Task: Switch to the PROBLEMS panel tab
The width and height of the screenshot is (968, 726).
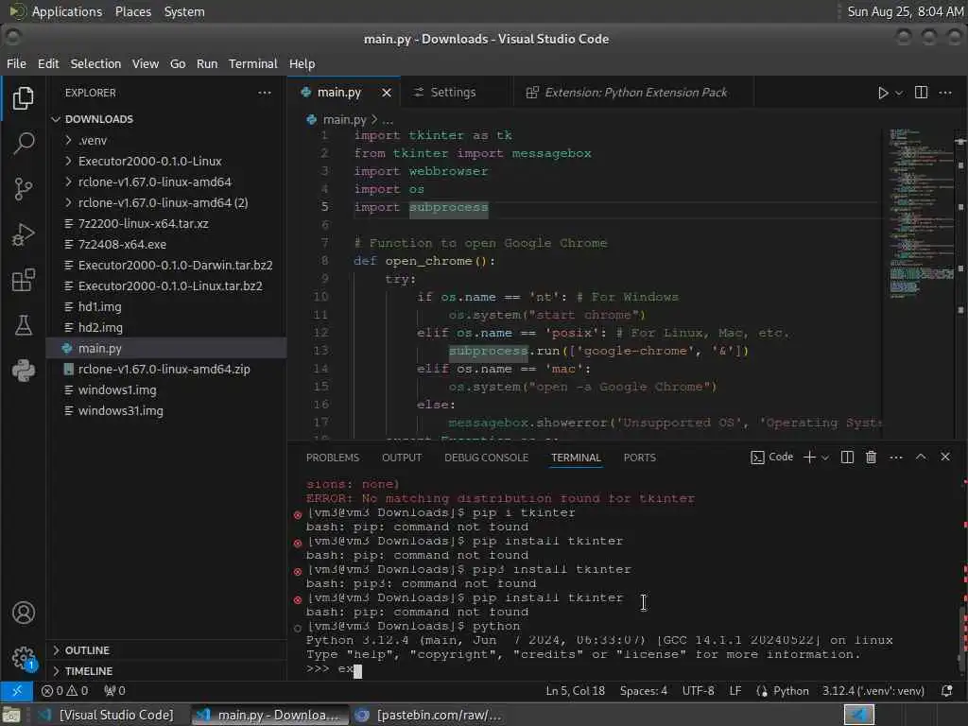Action: coord(332,458)
